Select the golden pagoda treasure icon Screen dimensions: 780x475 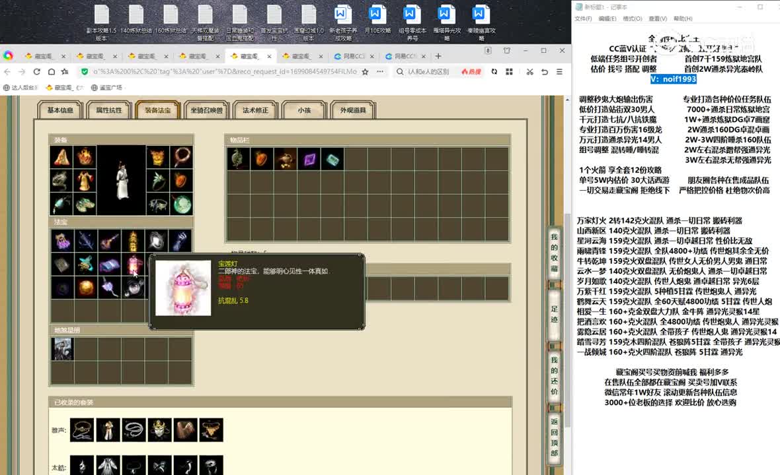click(133, 241)
